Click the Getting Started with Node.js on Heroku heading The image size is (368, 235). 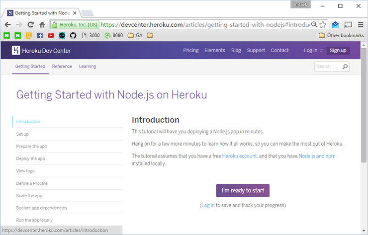(111, 95)
